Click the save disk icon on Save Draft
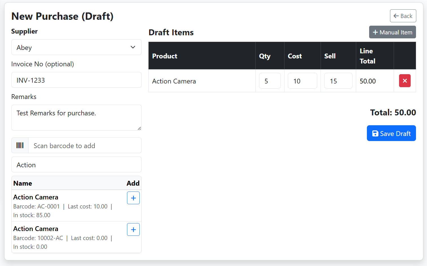 pos(375,133)
